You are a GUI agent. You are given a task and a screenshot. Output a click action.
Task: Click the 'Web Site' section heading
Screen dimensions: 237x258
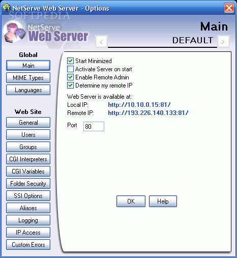[x=28, y=112]
